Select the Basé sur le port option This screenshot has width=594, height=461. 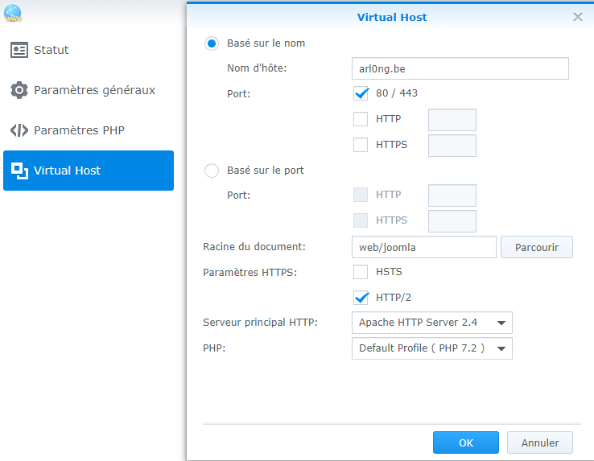point(212,171)
